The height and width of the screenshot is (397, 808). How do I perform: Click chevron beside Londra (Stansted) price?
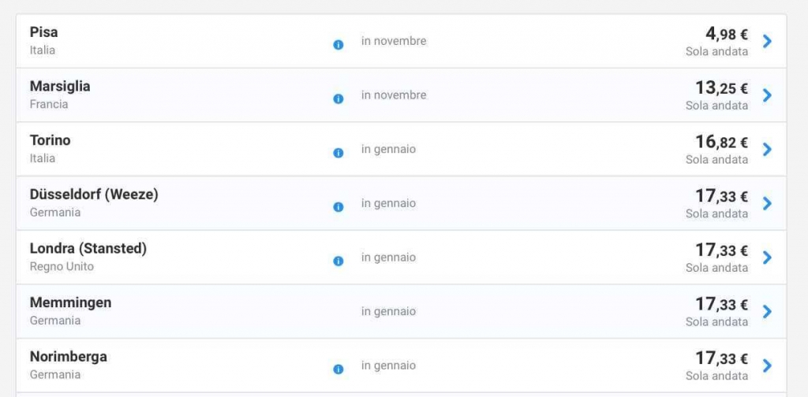(x=767, y=258)
